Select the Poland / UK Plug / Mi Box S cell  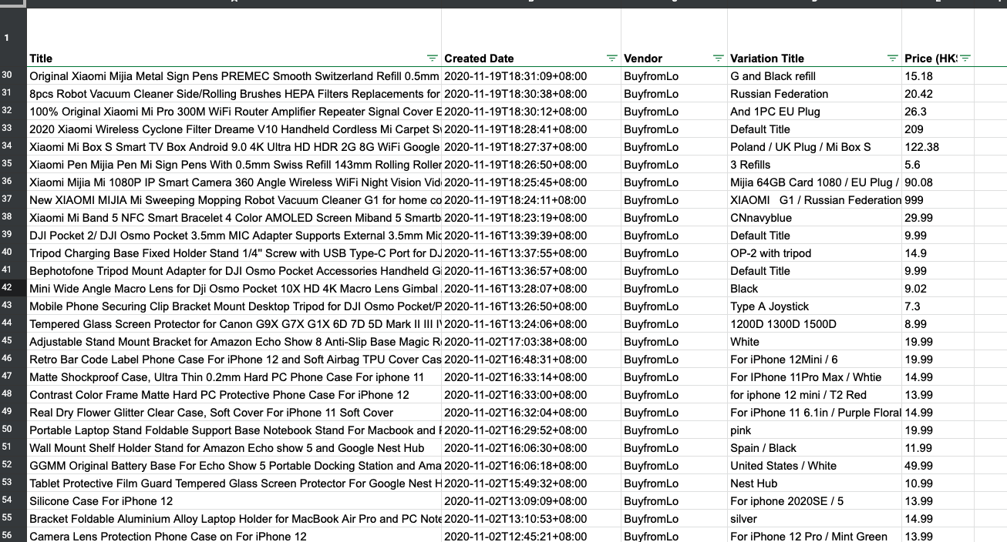(814, 147)
